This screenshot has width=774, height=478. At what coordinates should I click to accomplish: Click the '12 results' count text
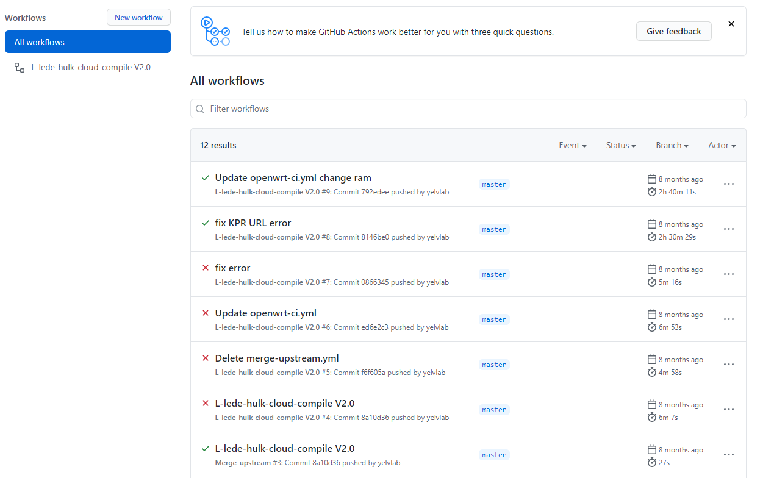218,146
